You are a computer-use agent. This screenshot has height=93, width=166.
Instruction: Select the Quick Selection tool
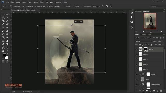coord(7,17)
